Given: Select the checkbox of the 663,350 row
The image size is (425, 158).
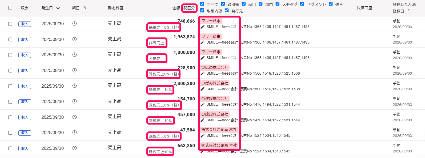Looking at the screenshot, I should point(10,148).
